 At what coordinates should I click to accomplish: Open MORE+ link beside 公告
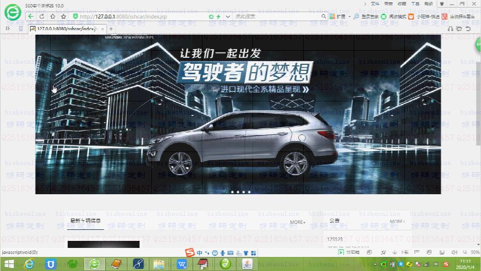(x=397, y=221)
